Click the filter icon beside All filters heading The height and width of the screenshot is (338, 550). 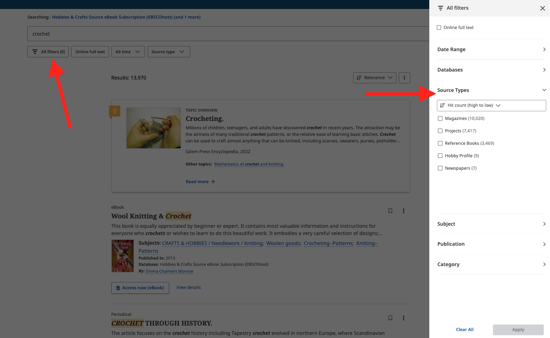click(440, 8)
